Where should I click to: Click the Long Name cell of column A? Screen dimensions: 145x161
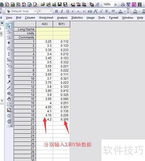click(44, 29)
